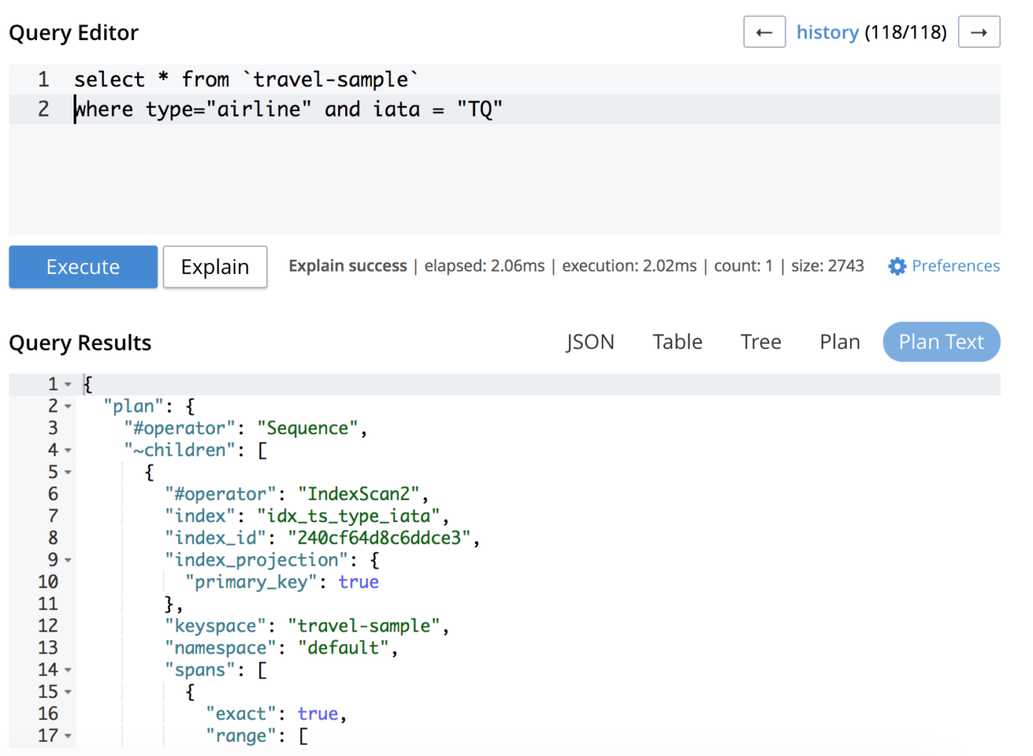Open the Plan view tab
Image resolution: width=1033 pixels, height=756 pixels.
pos(839,341)
